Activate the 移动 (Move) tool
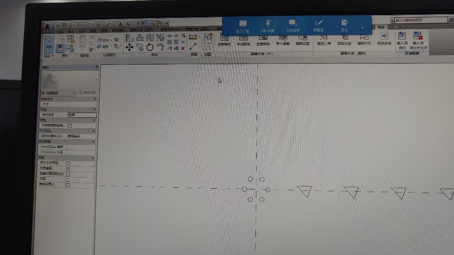Image resolution: width=454 pixels, height=255 pixels. coord(129,47)
